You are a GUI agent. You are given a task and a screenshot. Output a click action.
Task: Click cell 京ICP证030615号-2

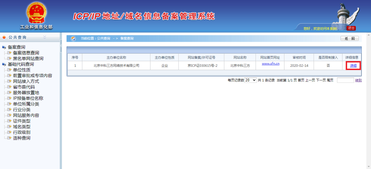(201, 66)
